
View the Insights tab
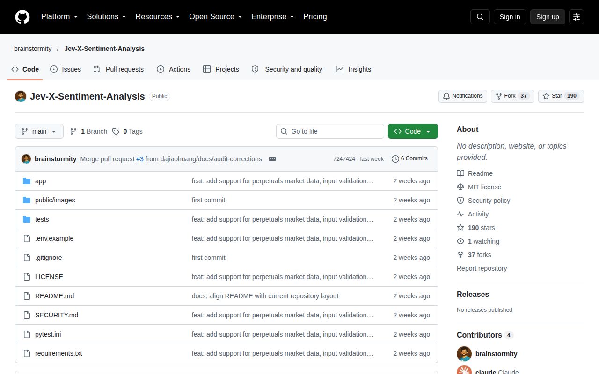coord(353,69)
